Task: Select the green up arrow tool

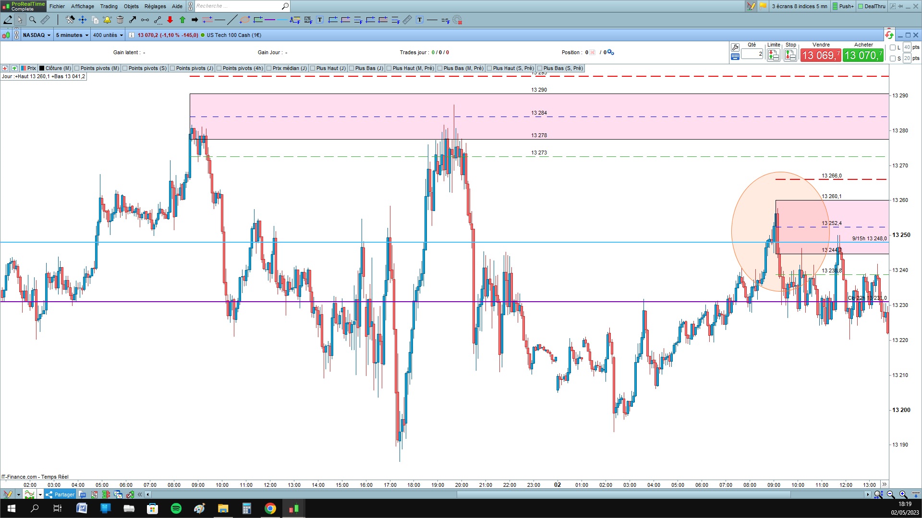Action: (x=182, y=20)
